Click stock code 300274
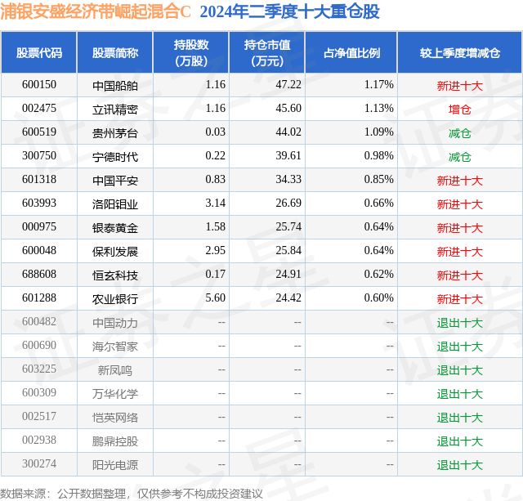This screenshot has height=501, width=523. [x=39, y=463]
